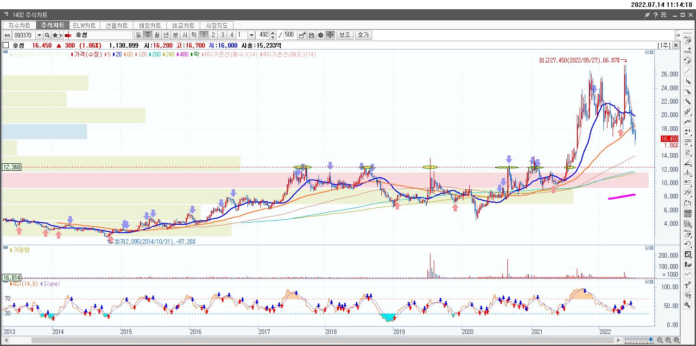Image resolution: width=696 pixels, height=346 pixels.
Task: Add text with the T+ tool
Action: click(x=688, y=284)
